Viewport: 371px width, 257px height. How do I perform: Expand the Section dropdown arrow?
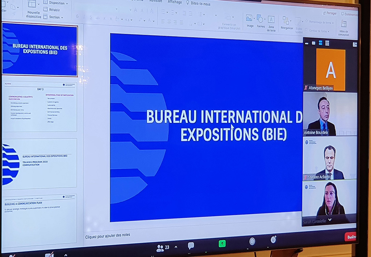click(62, 17)
